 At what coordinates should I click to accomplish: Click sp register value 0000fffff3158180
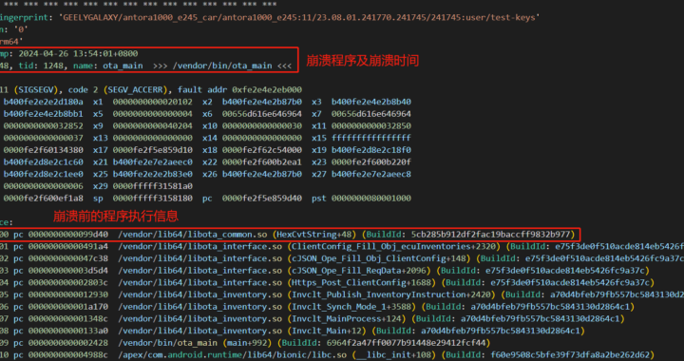(x=152, y=199)
